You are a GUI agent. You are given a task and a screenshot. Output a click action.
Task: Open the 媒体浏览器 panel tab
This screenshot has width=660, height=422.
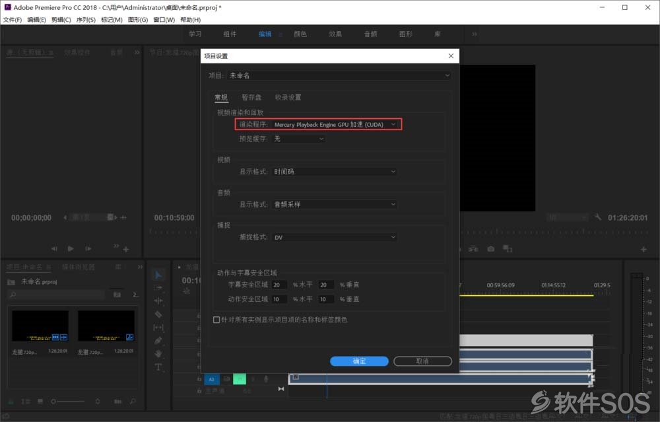click(79, 267)
